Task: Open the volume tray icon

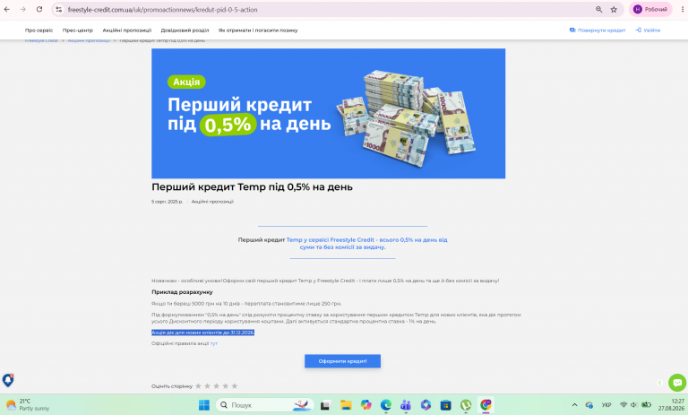Action: point(633,405)
